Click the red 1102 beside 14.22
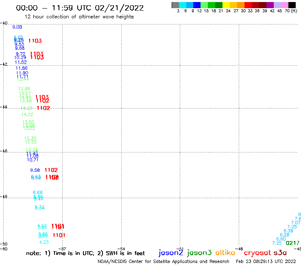Image resolution: width=301 pixels, height=265 pixels. [x=44, y=108]
